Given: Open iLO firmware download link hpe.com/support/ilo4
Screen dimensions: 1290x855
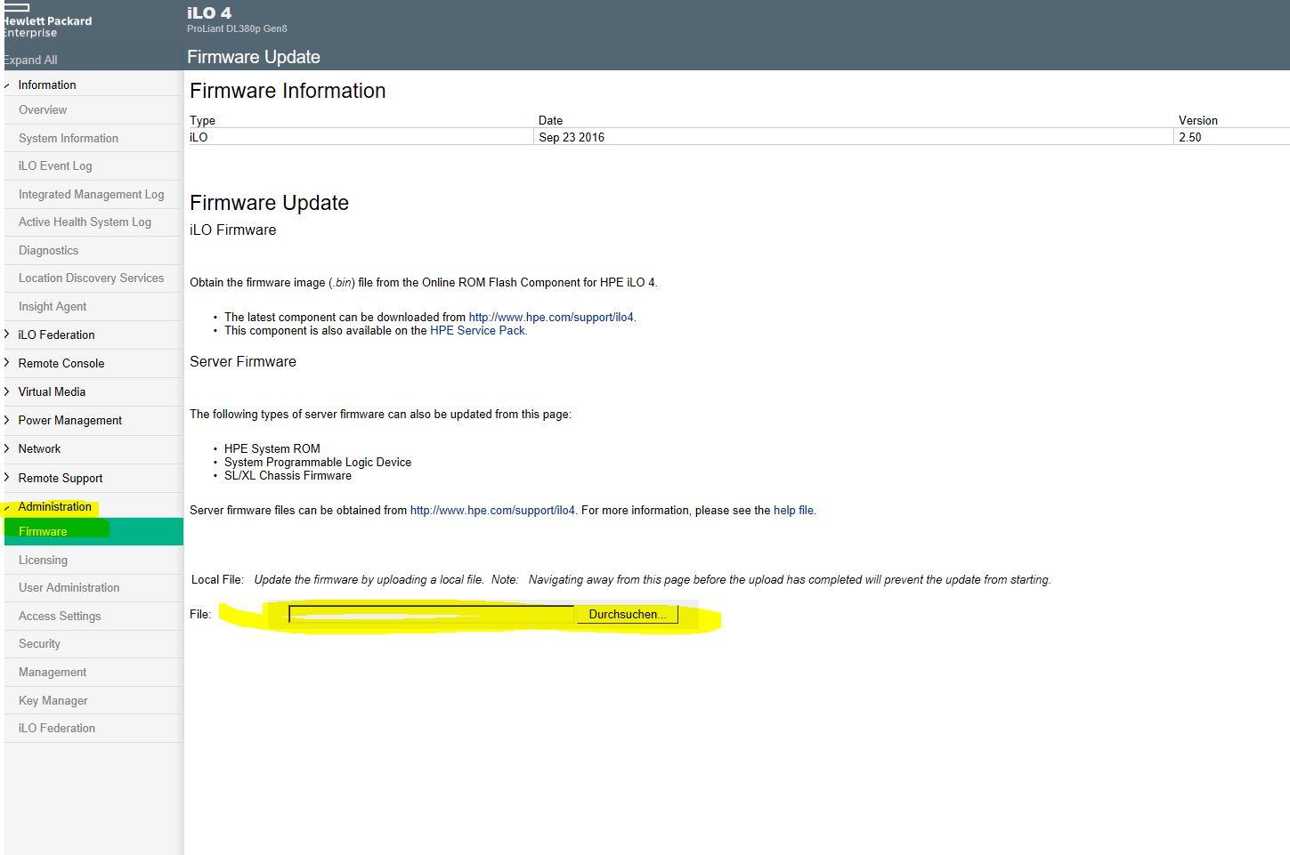Looking at the screenshot, I should point(551,317).
